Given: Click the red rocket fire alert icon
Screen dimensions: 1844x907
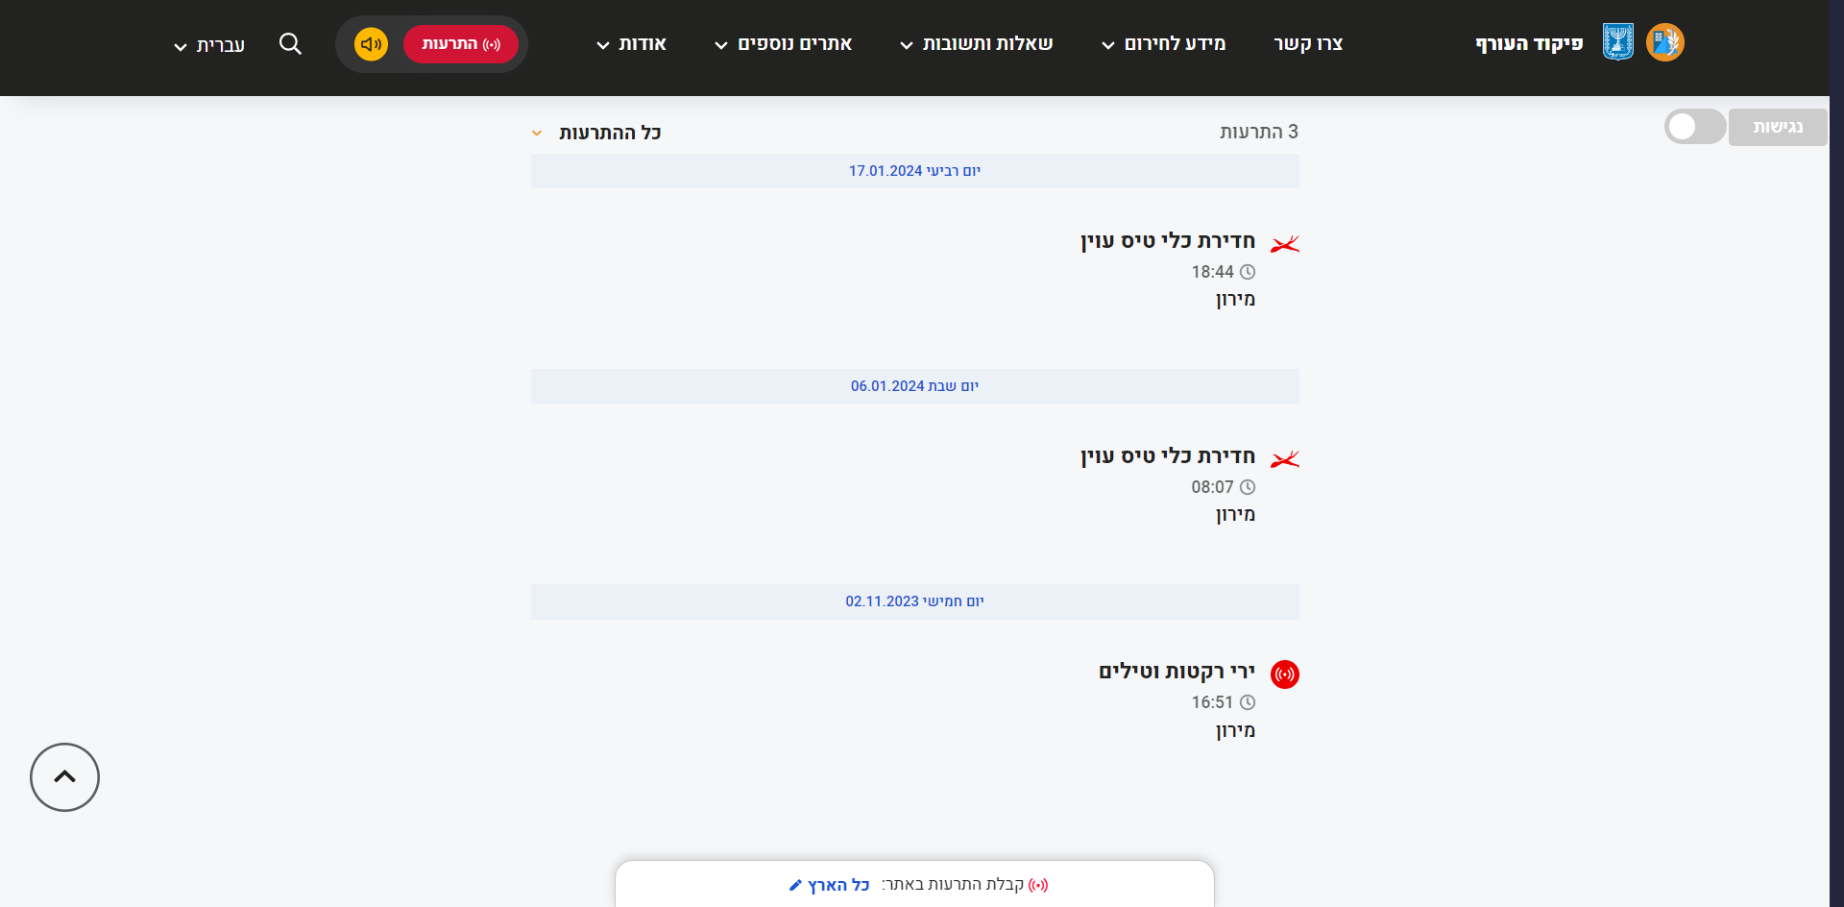Looking at the screenshot, I should (x=1284, y=674).
